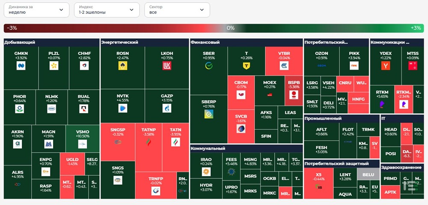Open the 'Динамика за неделю' dropdown
The height and width of the screenshot is (205, 428).
pyautogui.click(x=36, y=10)
